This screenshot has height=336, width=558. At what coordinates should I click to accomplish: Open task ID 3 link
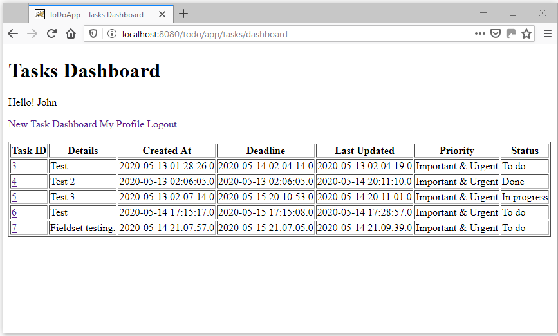[x=14, y=166]
